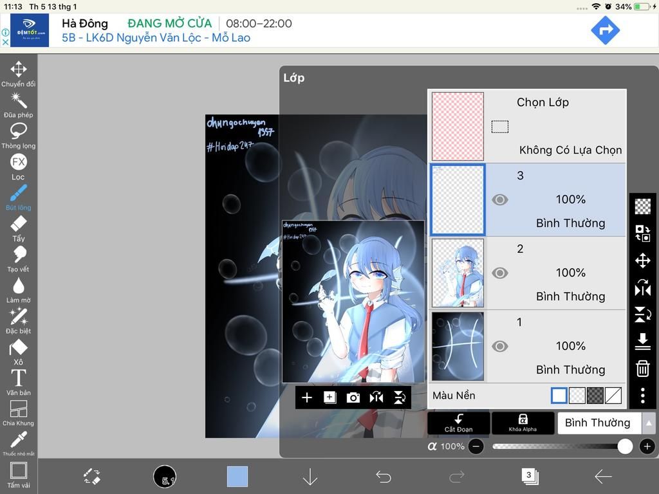Select the Tạo vết smudge tool

(19, 259)
